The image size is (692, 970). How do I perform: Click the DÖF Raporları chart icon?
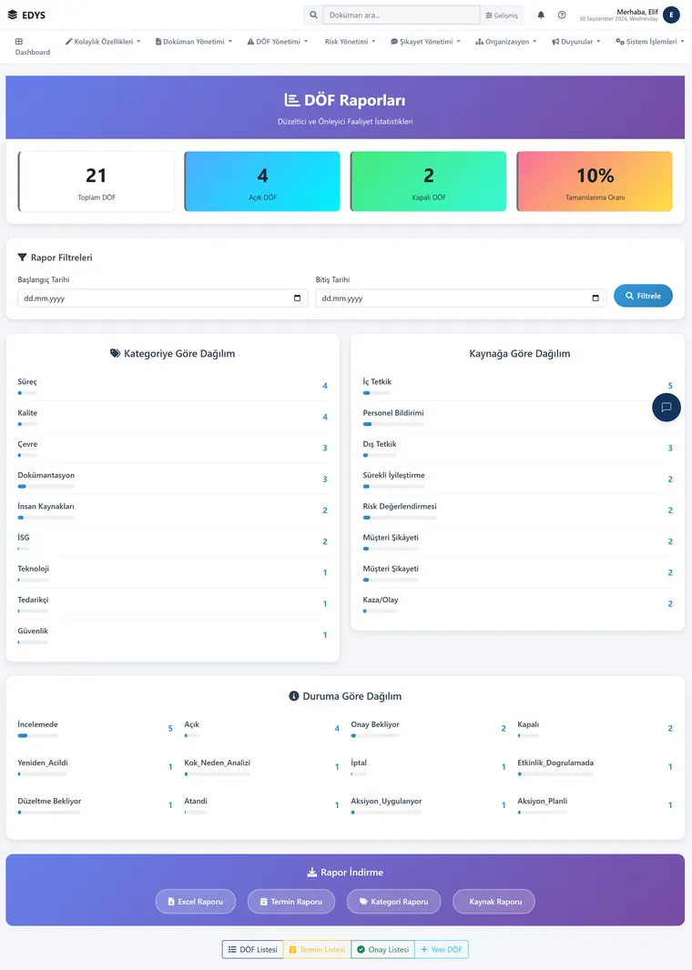click(292, 99)
